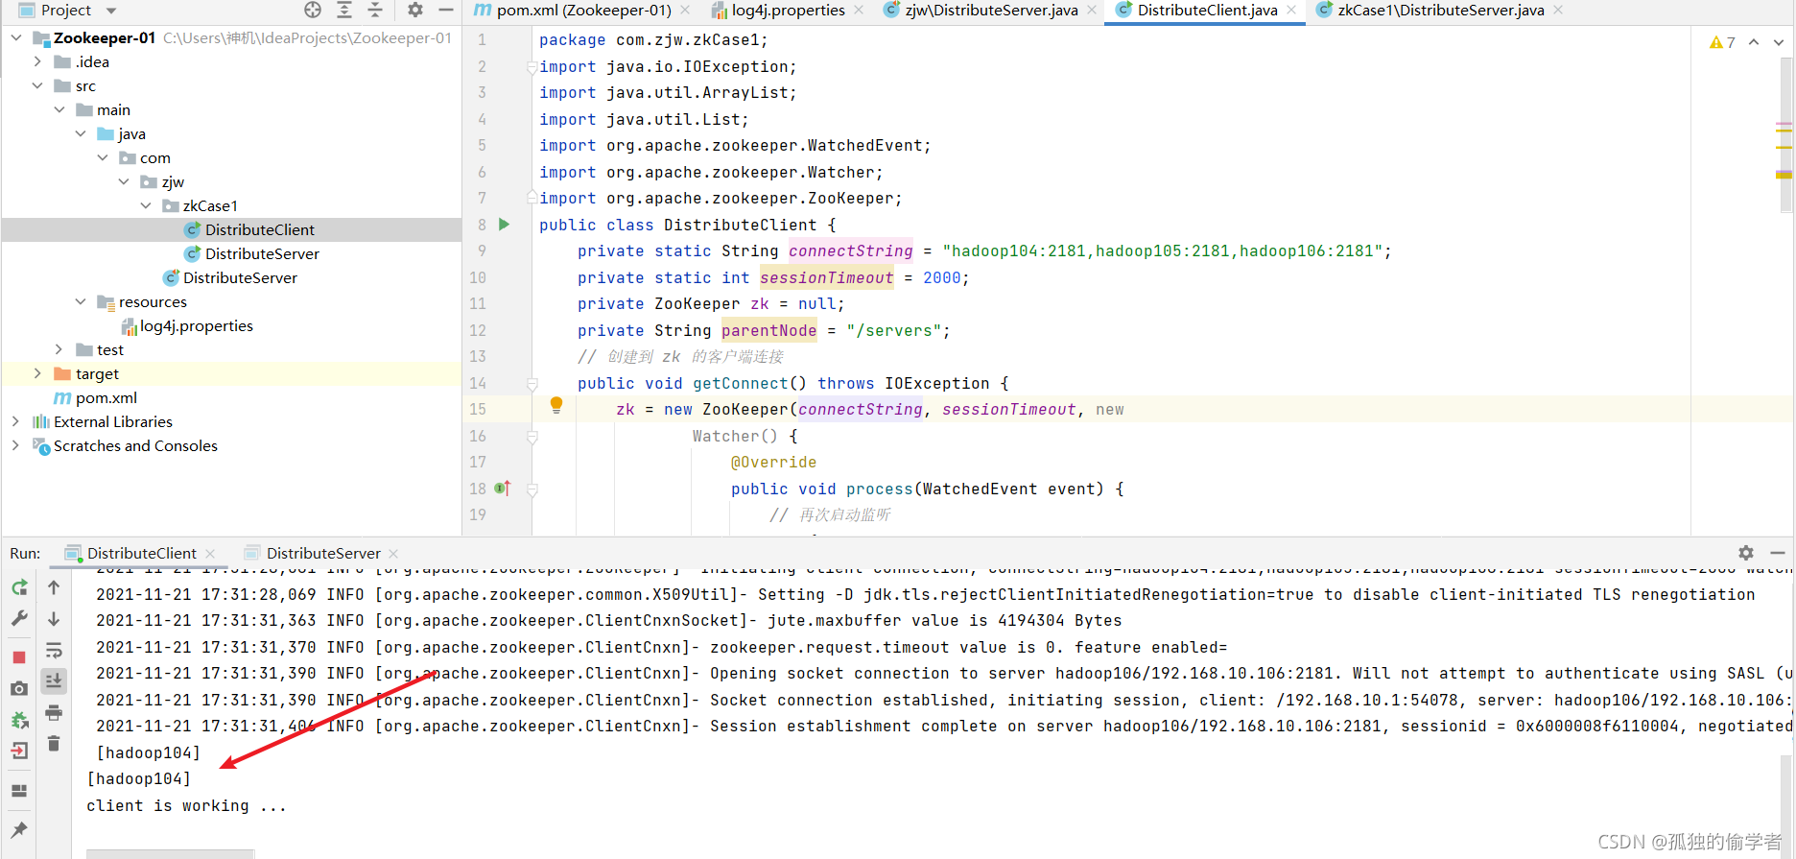This screenshot has width=1796, height=859.
Task: Click the parentNode variable on line 12
Action: click(x=768, y=330)
